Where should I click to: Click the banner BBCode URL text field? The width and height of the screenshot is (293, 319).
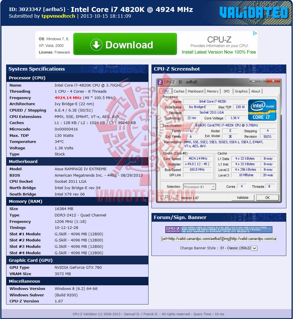pyautogui.click(x=219, y=239)
